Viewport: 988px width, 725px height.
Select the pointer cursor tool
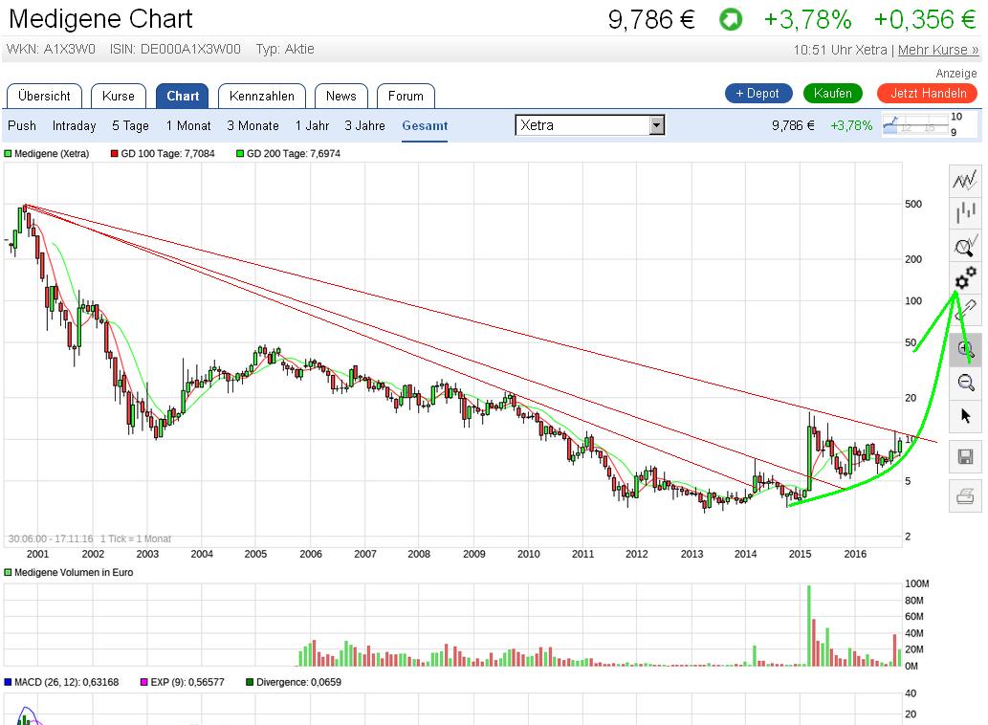[x=965, y=415]
